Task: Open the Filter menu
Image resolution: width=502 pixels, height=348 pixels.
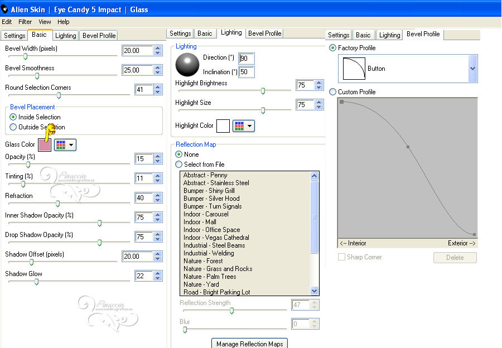Action: [x=25, y=22]
